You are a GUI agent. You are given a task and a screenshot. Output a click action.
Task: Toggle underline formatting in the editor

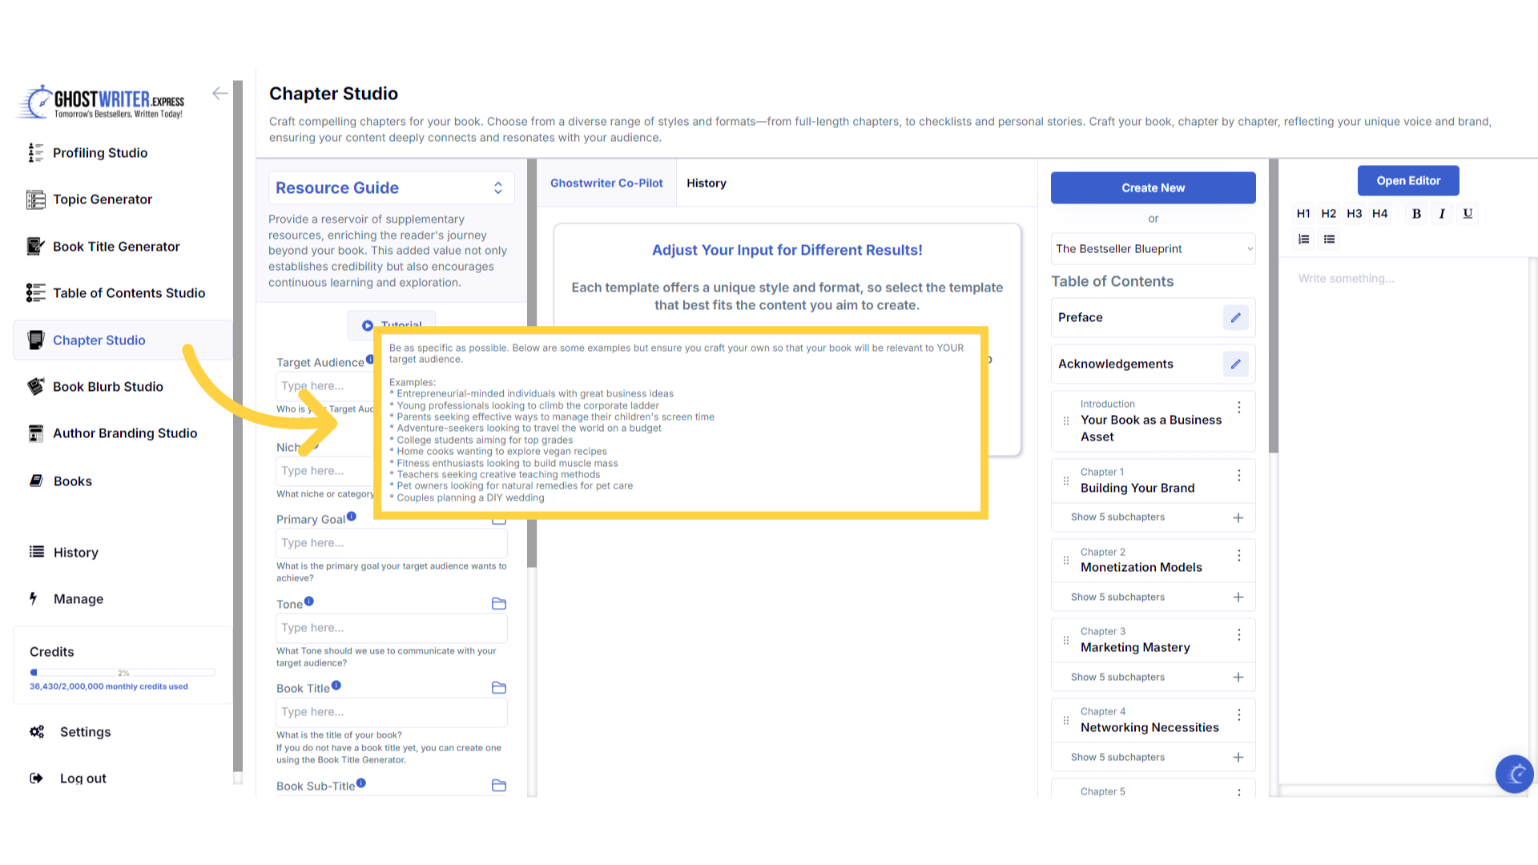coord(1468,213)
